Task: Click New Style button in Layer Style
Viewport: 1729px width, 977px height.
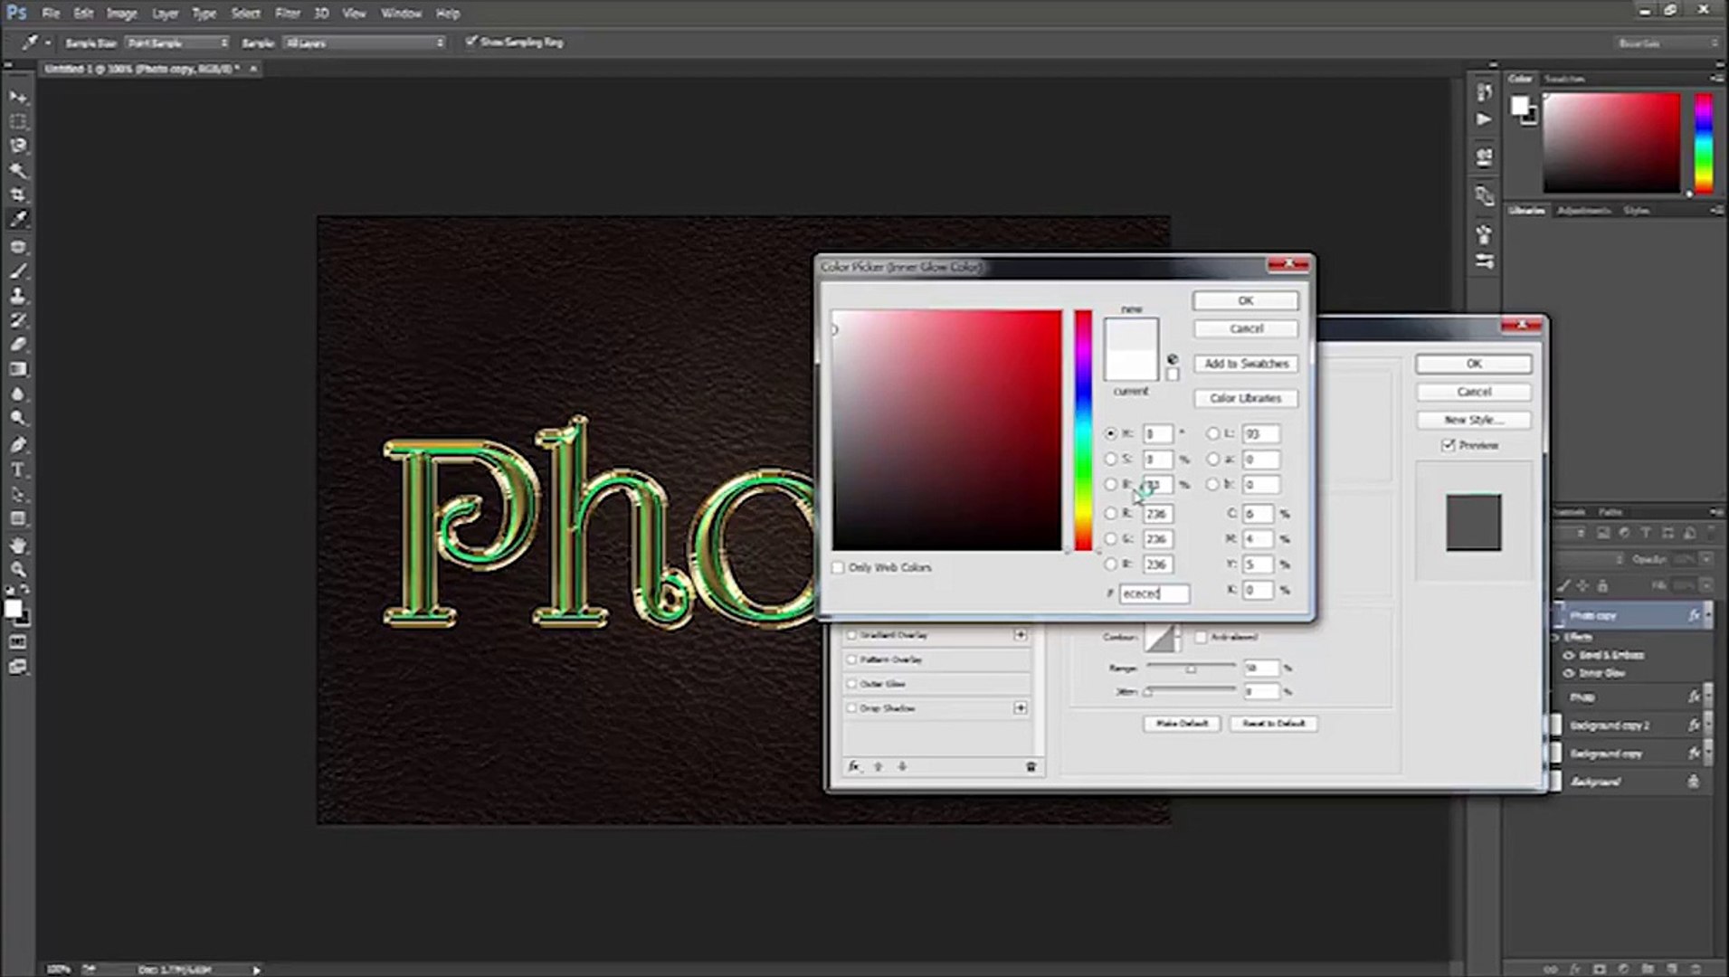Action: [1473, 420]
